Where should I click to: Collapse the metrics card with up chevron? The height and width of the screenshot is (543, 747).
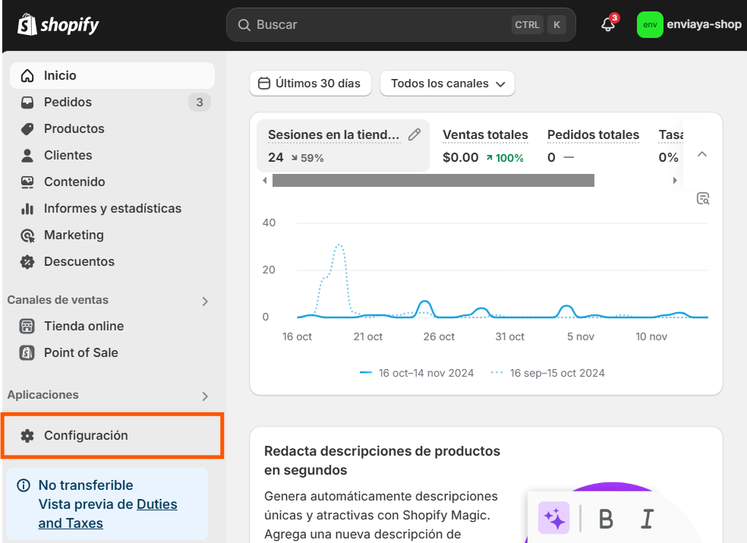pos(701,154)
